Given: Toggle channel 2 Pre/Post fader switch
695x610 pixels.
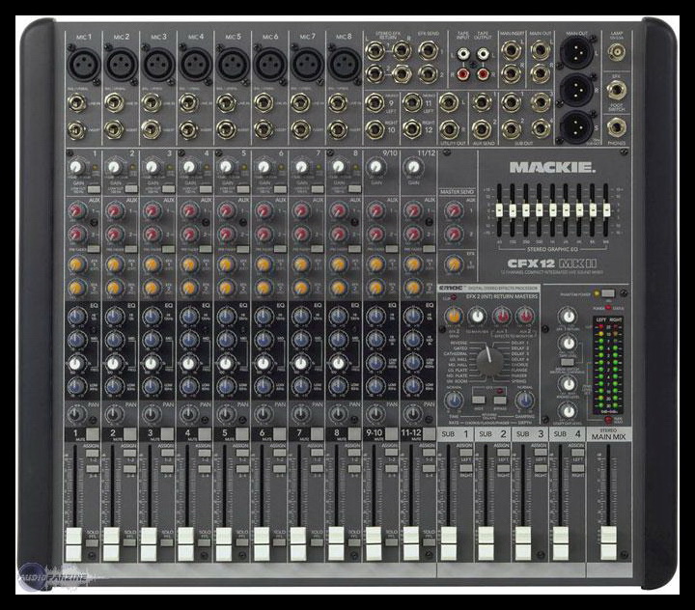Looking at the screenshot, I should 130,249.
